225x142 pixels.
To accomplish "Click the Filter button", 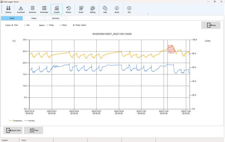I will [x=33, y=130].
